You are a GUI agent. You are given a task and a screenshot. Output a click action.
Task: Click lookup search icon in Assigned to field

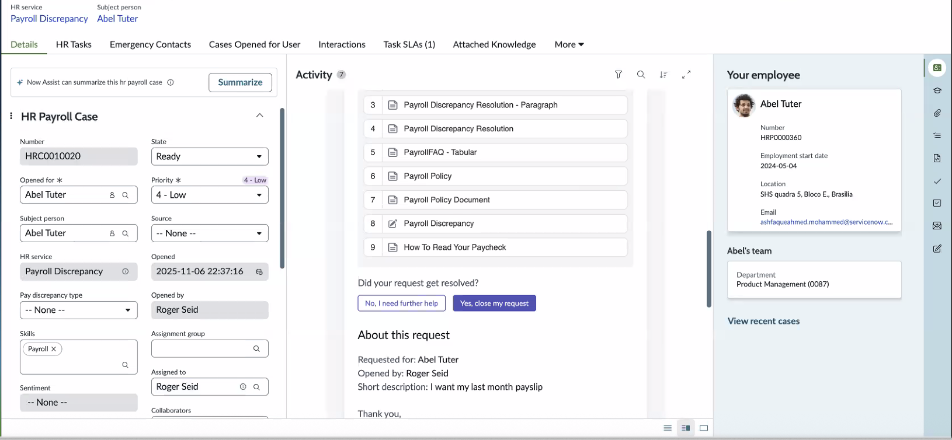pos(256,387)
